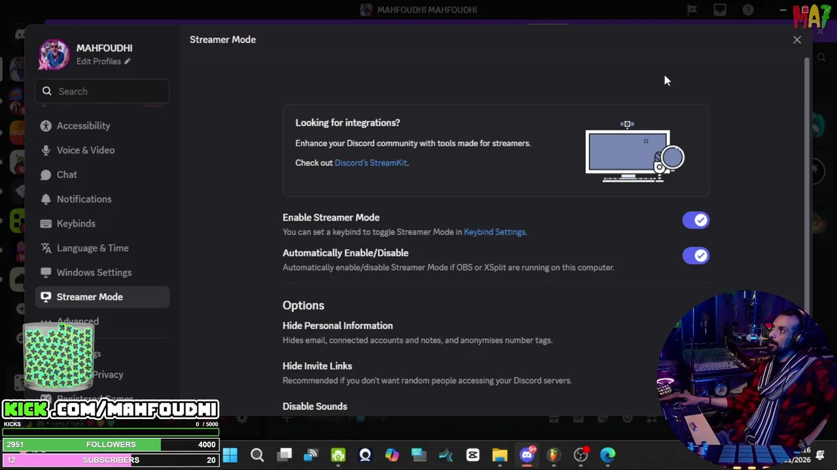Open the Windows Start menu
837x470 pixels.
(x=230, y=455)
